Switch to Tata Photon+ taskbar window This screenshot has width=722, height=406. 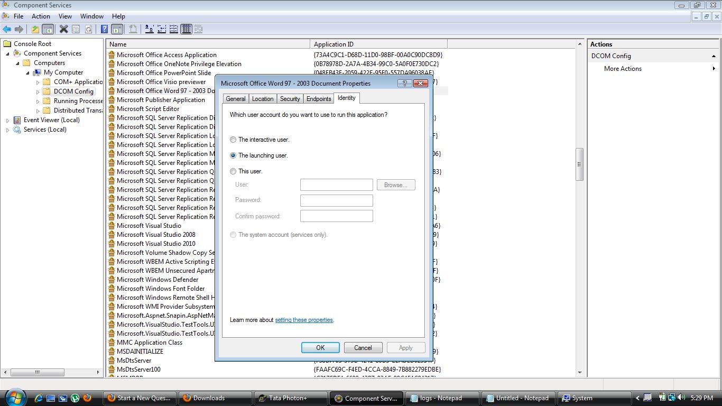291,398
